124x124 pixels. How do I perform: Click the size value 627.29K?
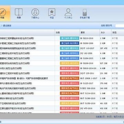click(x=104, y=63)
